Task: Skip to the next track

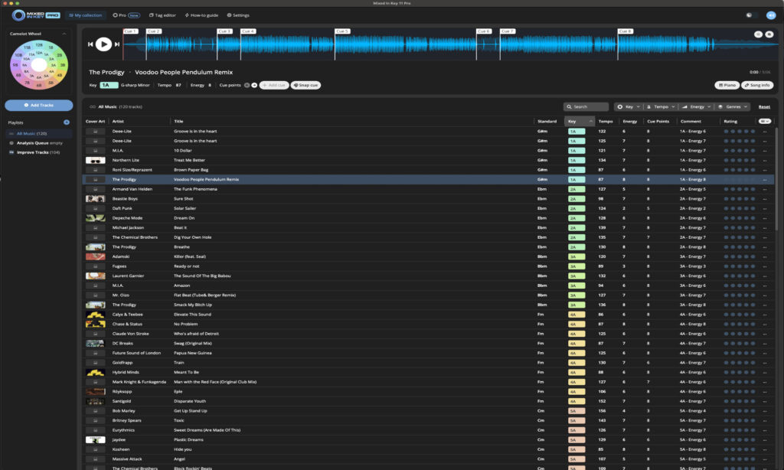Action: point(116,43)
